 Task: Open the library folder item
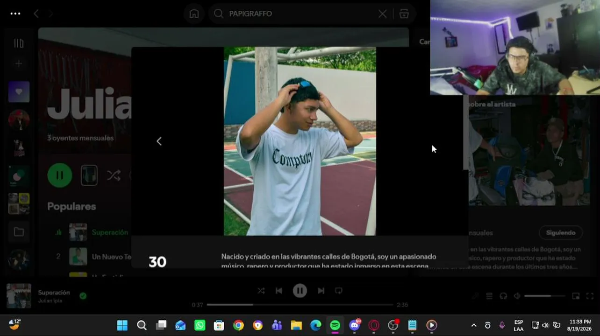tap(19, 232)
